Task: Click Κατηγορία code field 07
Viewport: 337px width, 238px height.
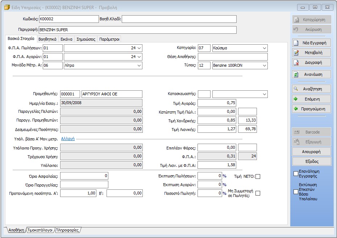Action: click(204, 48)
